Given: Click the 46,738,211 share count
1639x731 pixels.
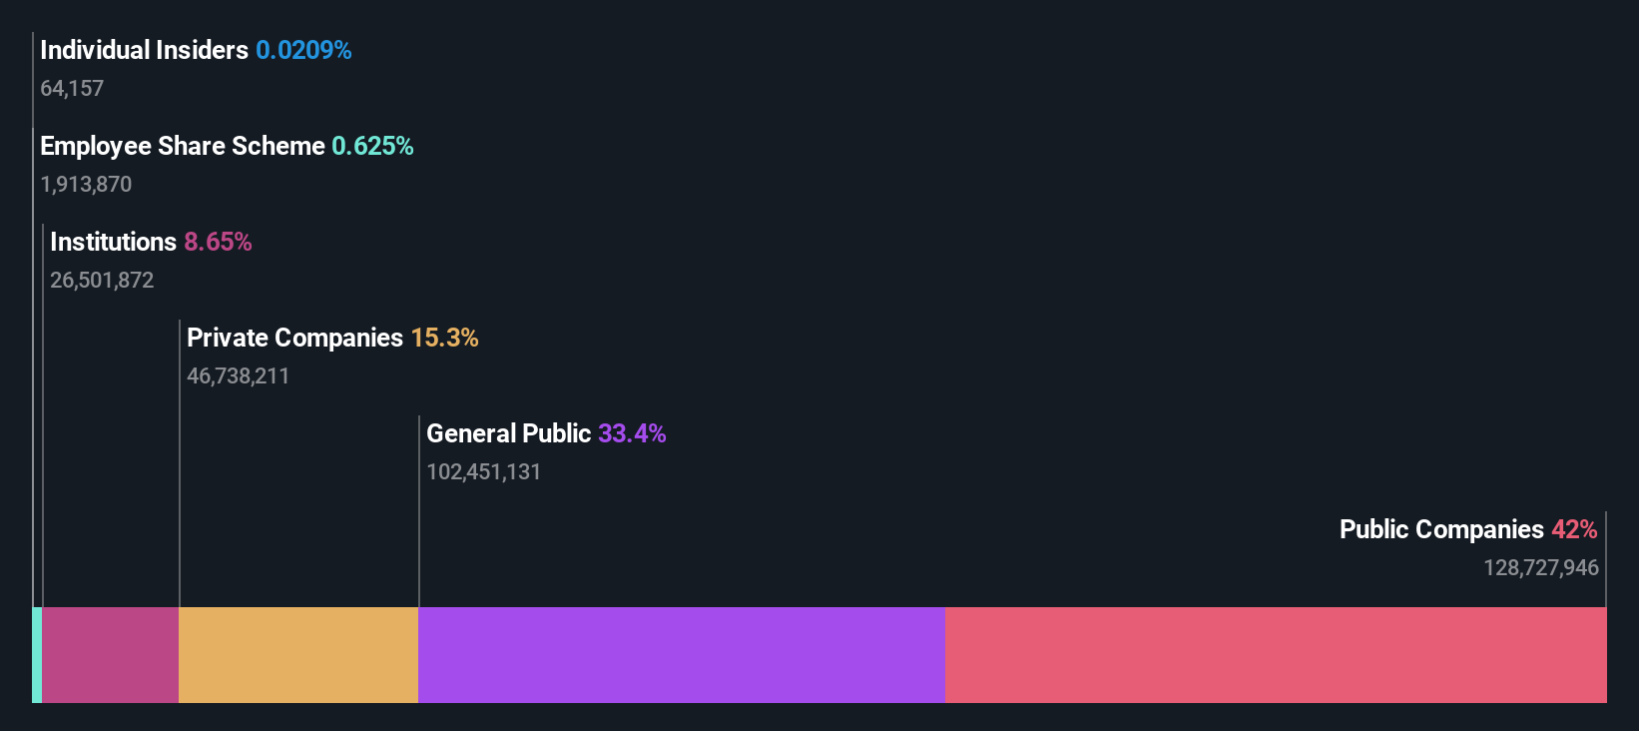Looking at the screenshot, I should coord(238,375).
